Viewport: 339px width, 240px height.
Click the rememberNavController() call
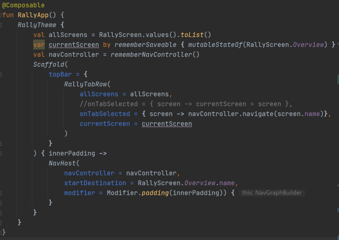[155, 55]
